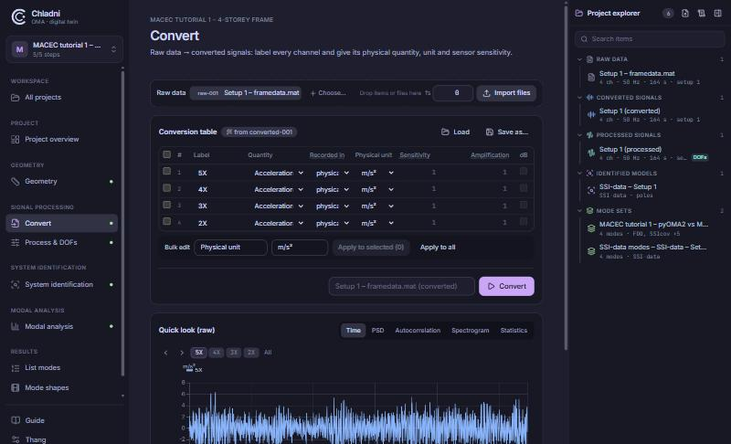The image size is (731, 444).
Task: Click the Bulk edit value field showing m/s²
Action: 300,248
